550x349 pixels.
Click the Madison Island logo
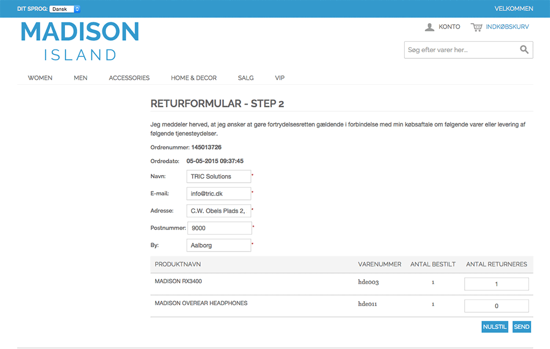point(80,41)
